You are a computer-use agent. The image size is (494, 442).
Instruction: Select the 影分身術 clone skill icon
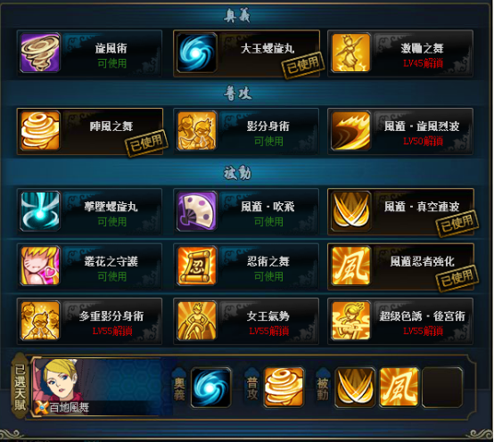196,131
